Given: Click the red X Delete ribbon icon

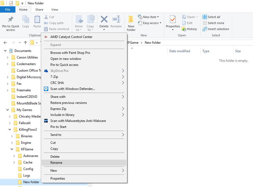Looking at the screenshot, I should (x=104, y=19).
